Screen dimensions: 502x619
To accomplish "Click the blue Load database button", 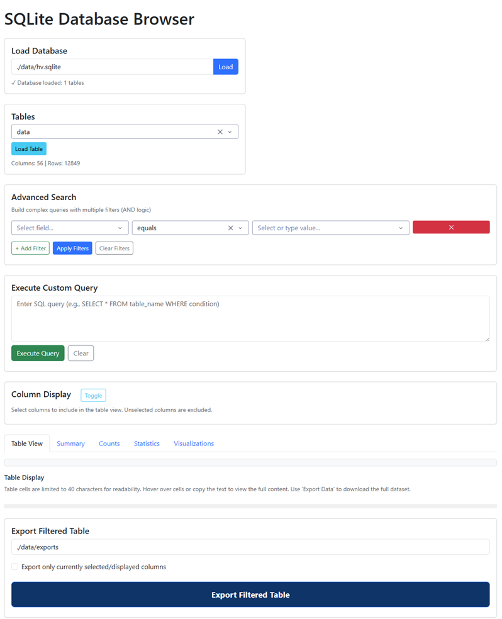I will tap(226, 67).
